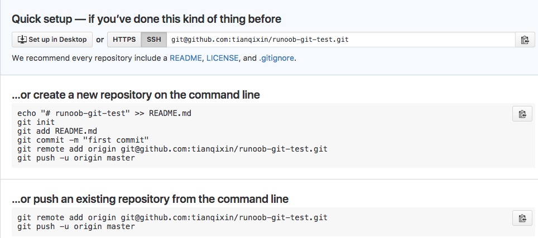This screenshot has height=238, width=538.
Task: Click git remote add origin in new-repository block
Action: (172, 149)
